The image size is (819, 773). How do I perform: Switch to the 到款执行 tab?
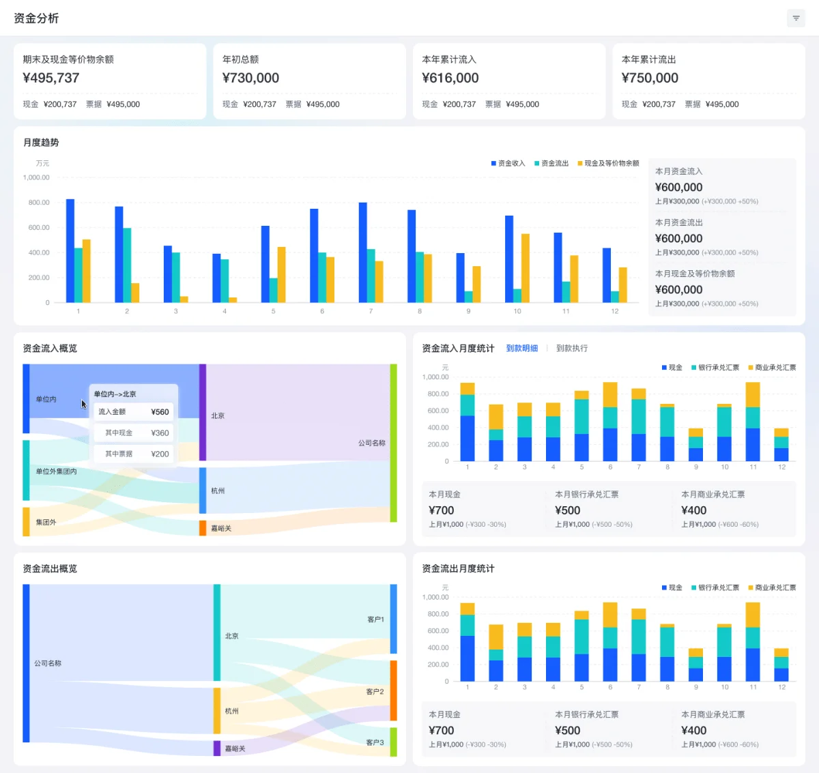point(571,349)
